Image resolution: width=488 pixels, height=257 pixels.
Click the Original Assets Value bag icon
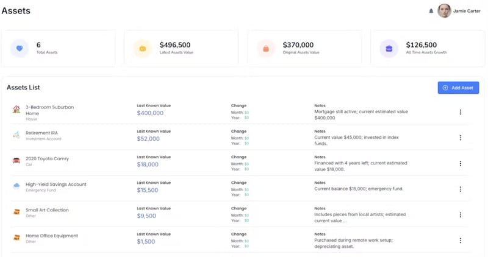(x=266, y=48)
